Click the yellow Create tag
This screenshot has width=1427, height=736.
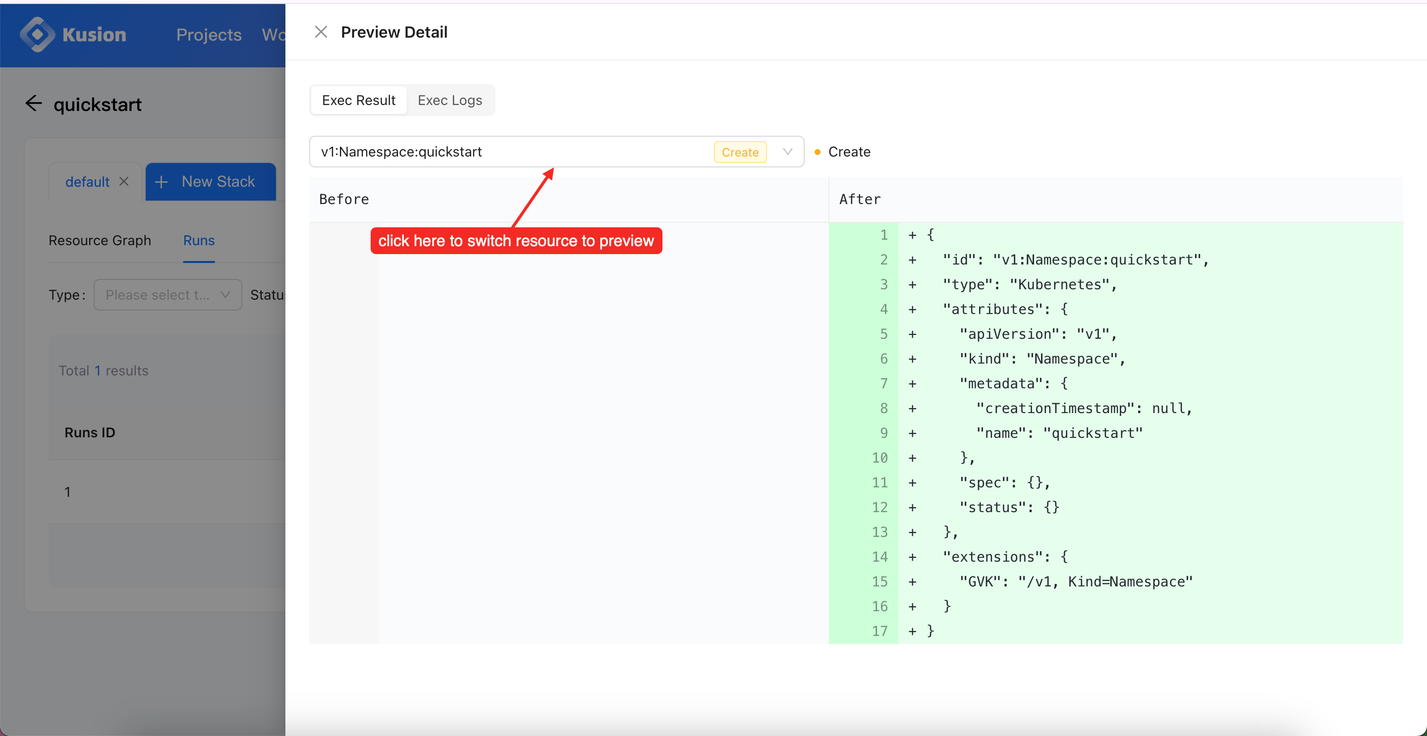click(740, 152)
